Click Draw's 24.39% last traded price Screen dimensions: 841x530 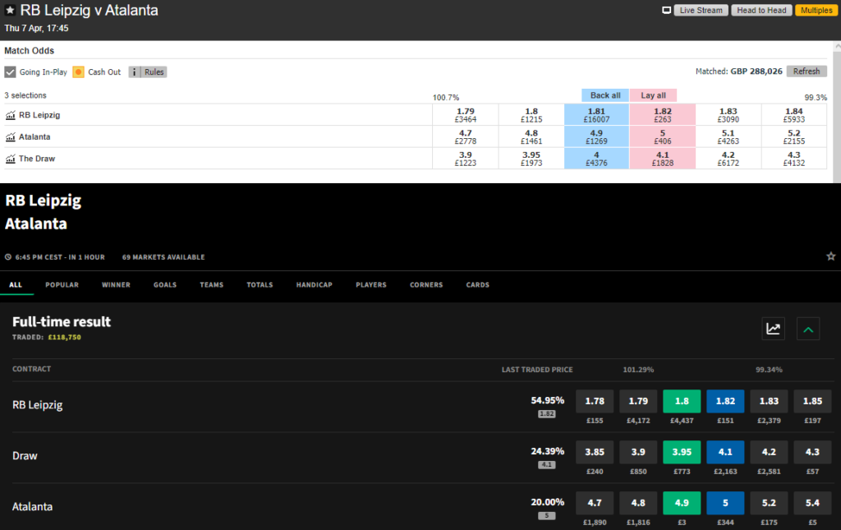coord(548,452)
